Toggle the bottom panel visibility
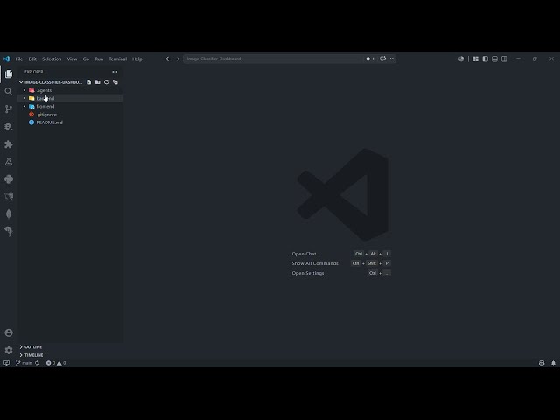 click(494, 59)
